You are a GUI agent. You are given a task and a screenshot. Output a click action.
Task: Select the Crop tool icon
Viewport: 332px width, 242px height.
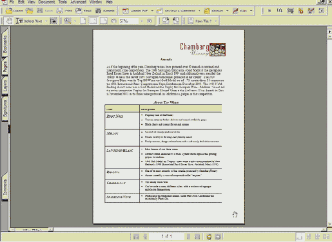pyautogui.click(x=290, y=10)
